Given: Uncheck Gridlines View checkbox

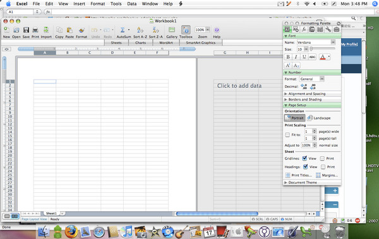Looking at the screenshot, I should tap(304, 158).
